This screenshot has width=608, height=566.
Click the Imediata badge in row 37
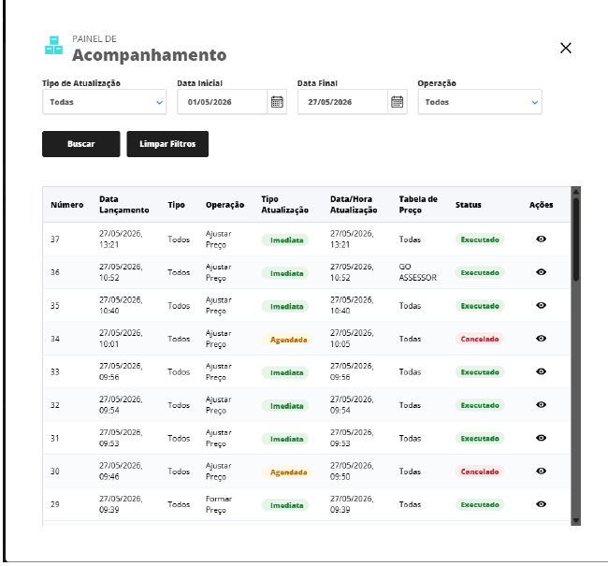[x=285, y=240]
